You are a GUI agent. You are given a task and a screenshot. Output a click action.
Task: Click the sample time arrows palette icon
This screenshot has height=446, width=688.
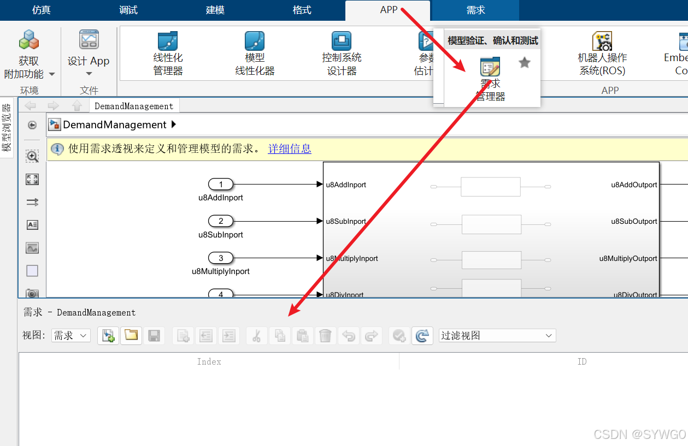(32, 202)
